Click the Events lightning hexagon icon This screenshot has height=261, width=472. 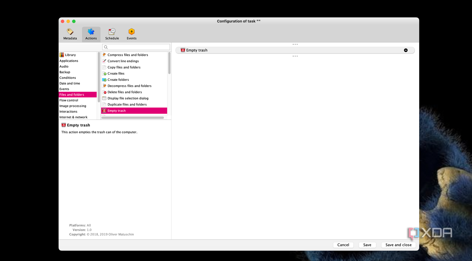[132, 31]
